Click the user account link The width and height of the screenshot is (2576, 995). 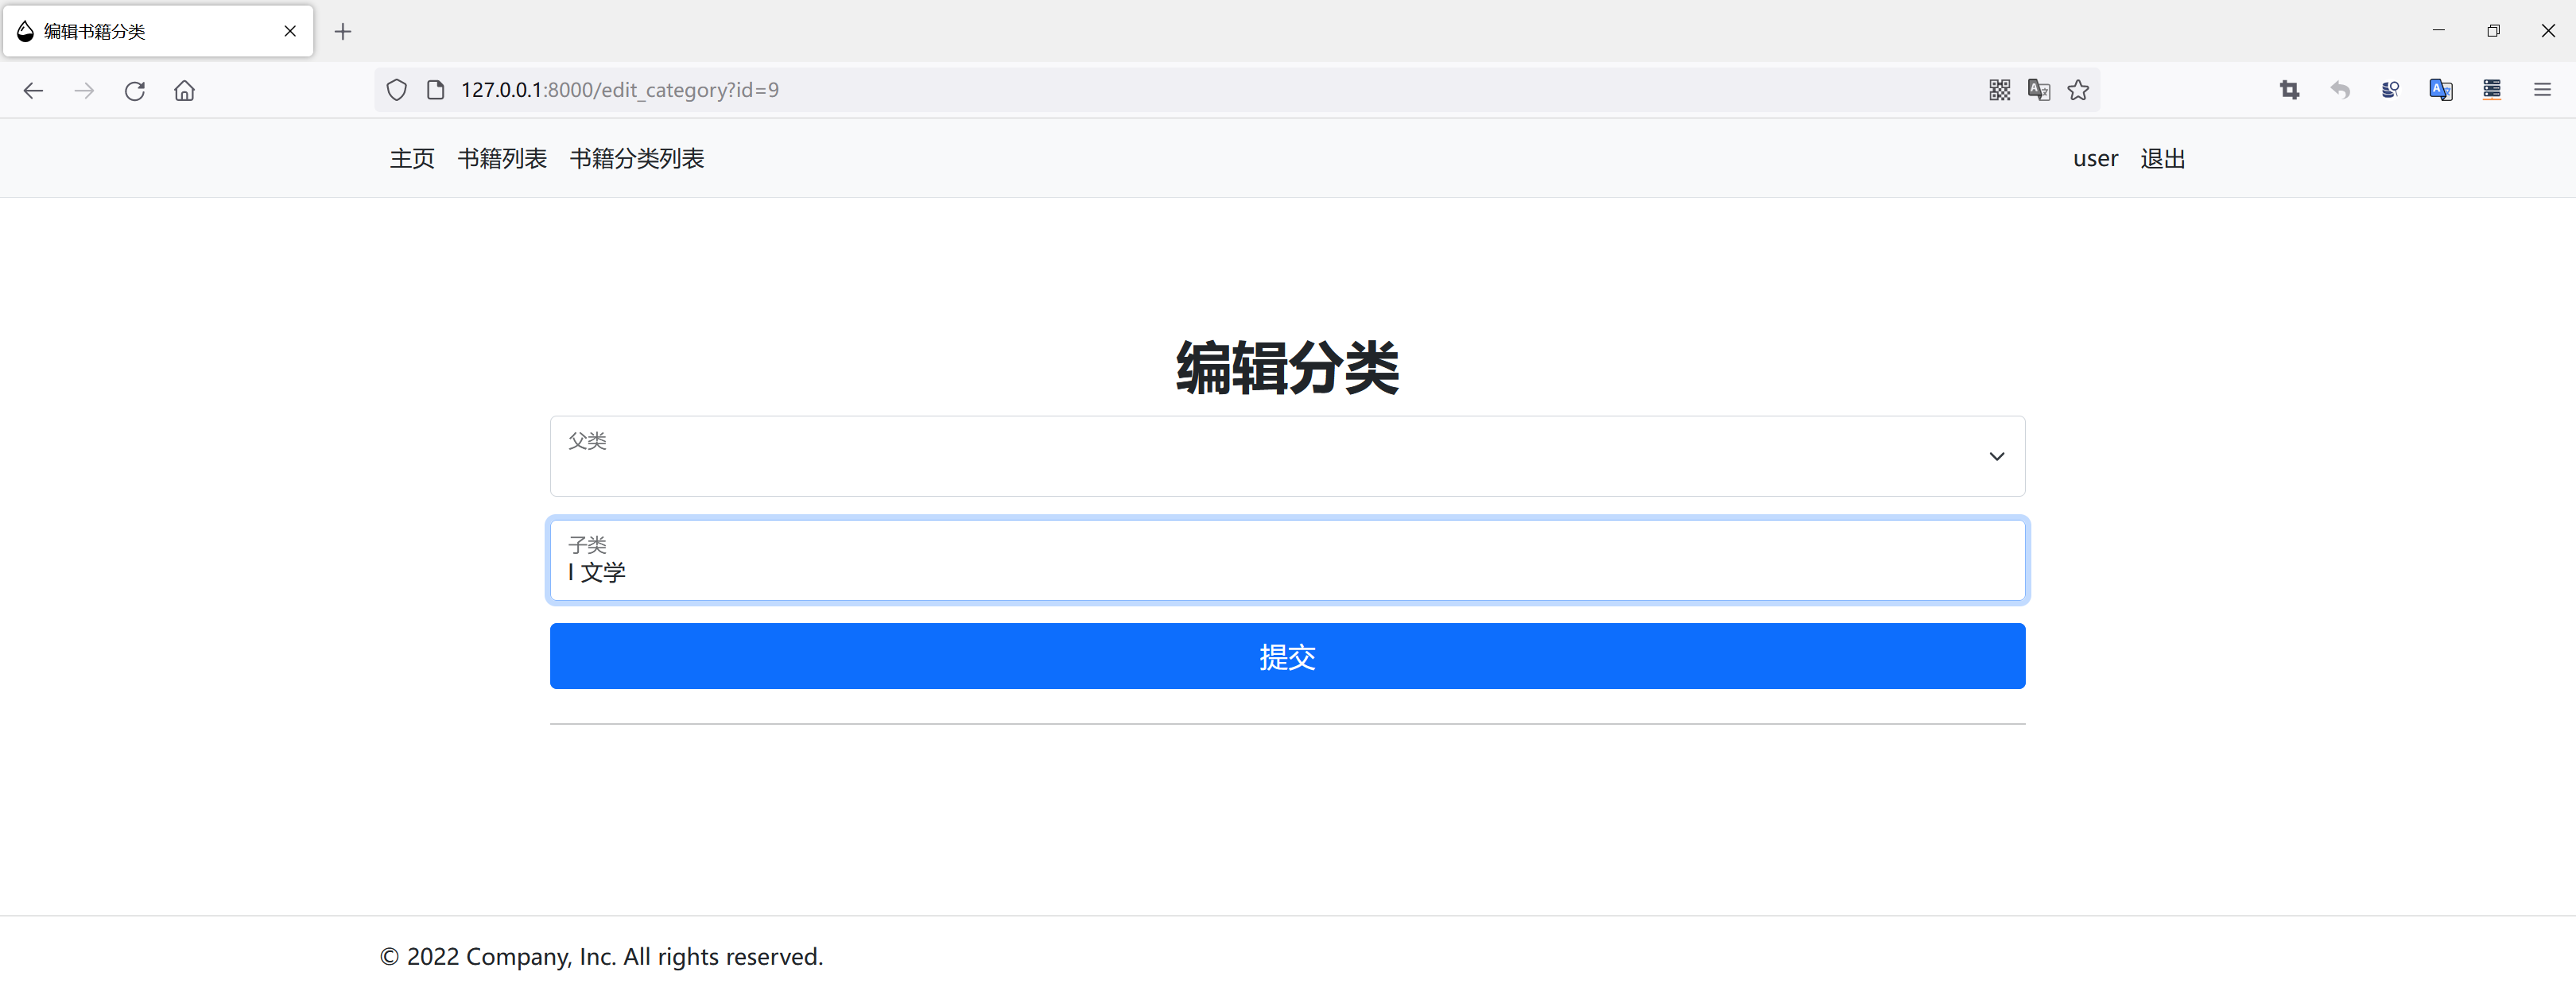point(2095,159)
